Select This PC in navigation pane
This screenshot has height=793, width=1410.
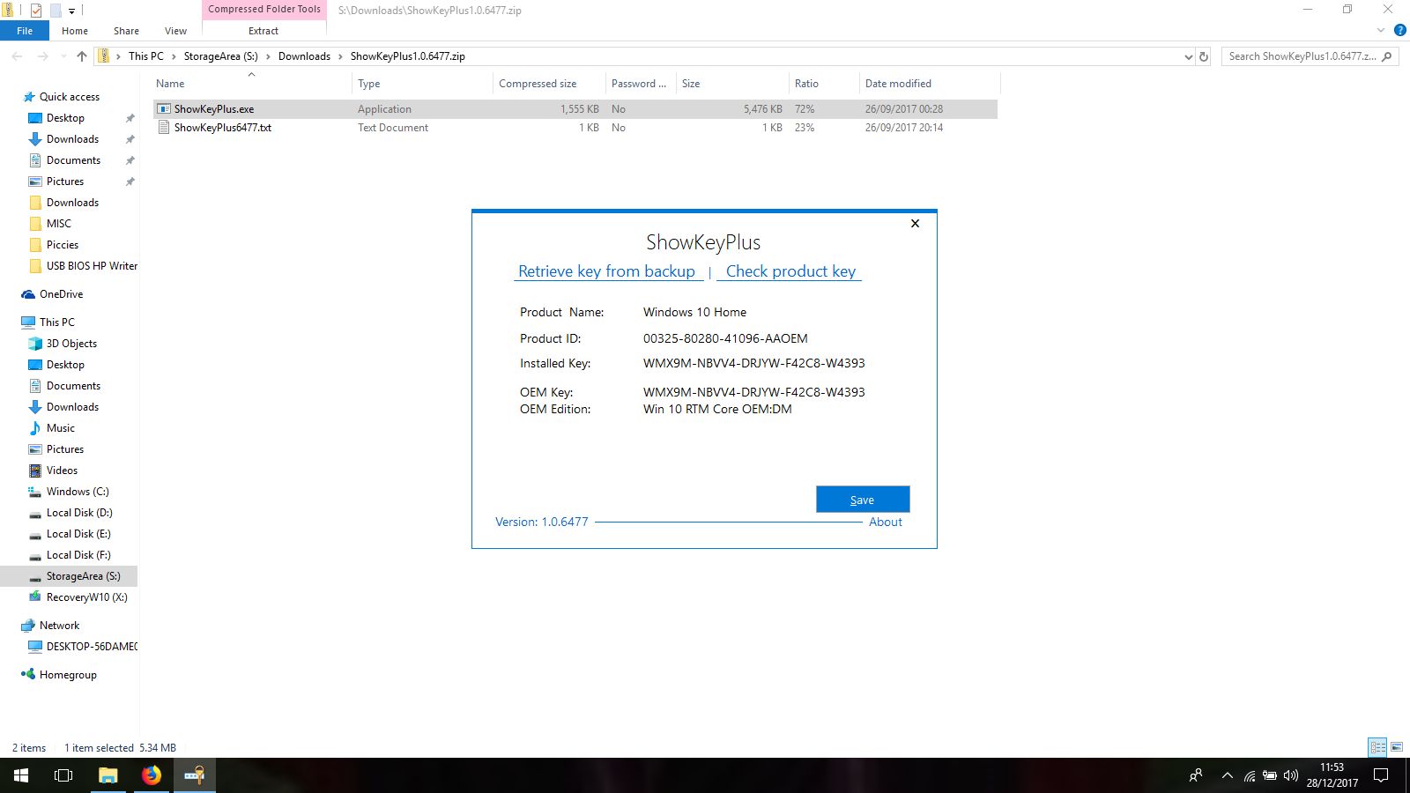point(56,322)
